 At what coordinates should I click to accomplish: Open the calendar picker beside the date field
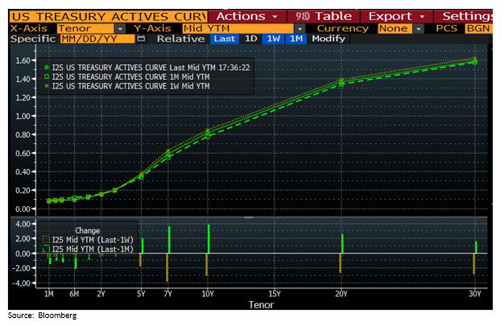pyautogui.click(x=140, y=39)
